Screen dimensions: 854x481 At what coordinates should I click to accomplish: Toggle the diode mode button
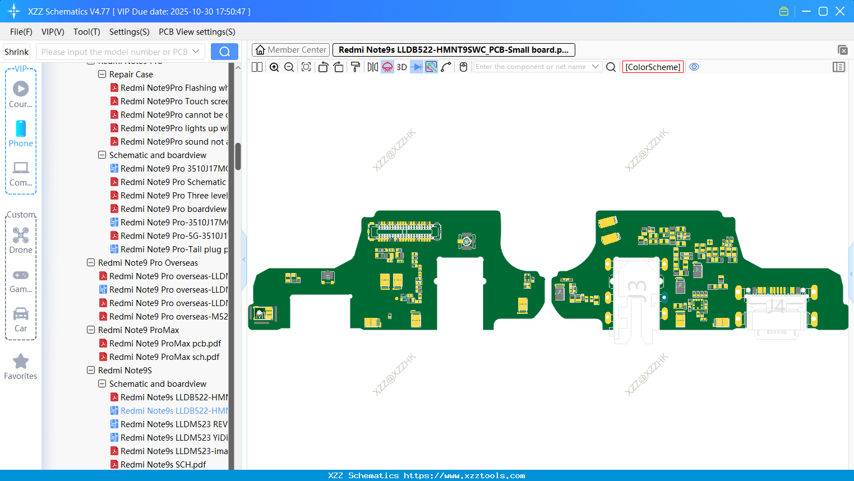pyautogui.click(x=416, y=67)
